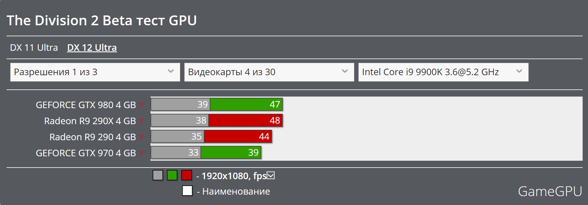Remove Radeon R9 290 4 GB entry
The image size is (588, 205).
pos(142,137)
